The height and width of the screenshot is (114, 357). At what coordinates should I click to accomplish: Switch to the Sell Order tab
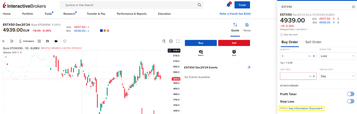click(x=313, y=42)
